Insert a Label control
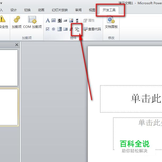The width and height of the screenshot is (162, 162). point(48,20)
